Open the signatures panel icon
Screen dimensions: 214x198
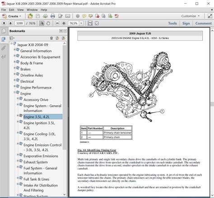(4, 57)
